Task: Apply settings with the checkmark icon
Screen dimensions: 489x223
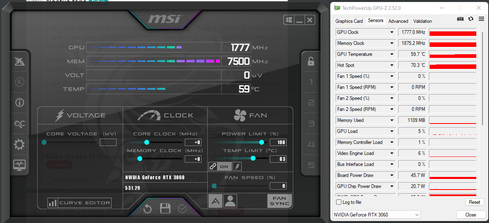Action: 182,209
